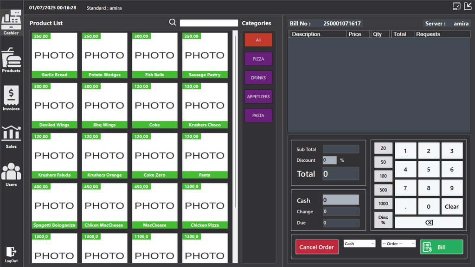The image size is (475, 267).
Task: Click the collapse arrow icon top right
Action: (x=468, y=6)
